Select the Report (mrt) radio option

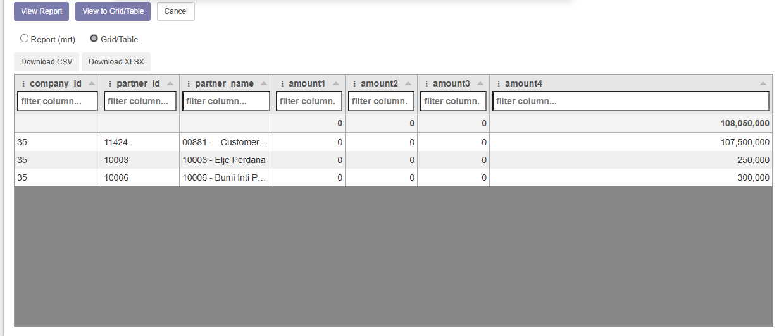25,39
